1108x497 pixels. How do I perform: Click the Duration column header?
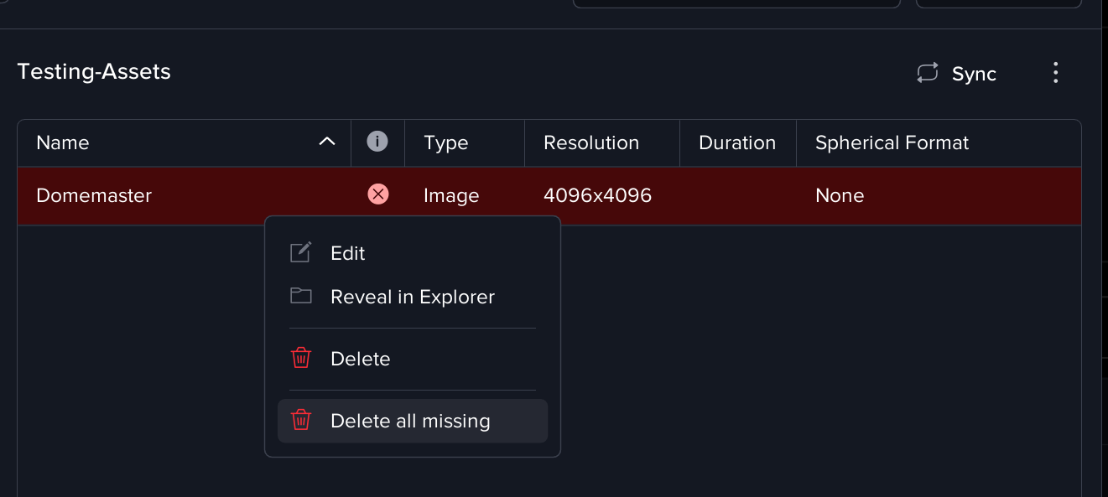[x=736, y=143]
